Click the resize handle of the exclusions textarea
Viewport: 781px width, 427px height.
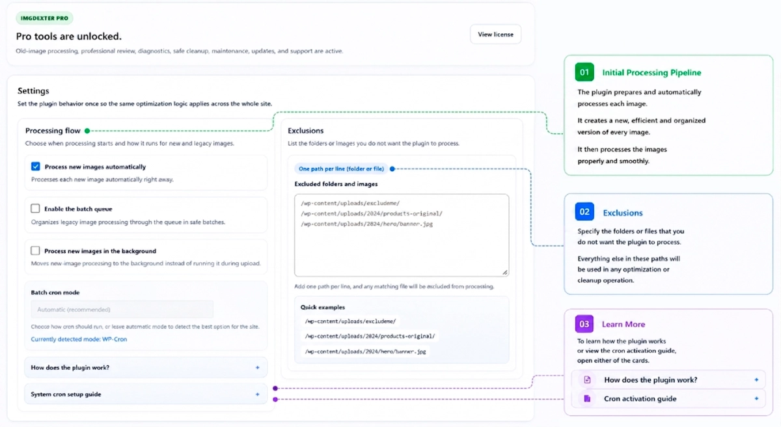pyautogui.click(x=505, y=273)
